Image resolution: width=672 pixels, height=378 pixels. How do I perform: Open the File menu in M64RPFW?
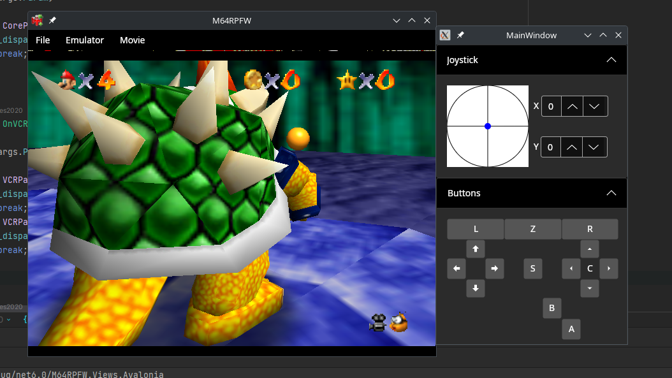(43, 40)
